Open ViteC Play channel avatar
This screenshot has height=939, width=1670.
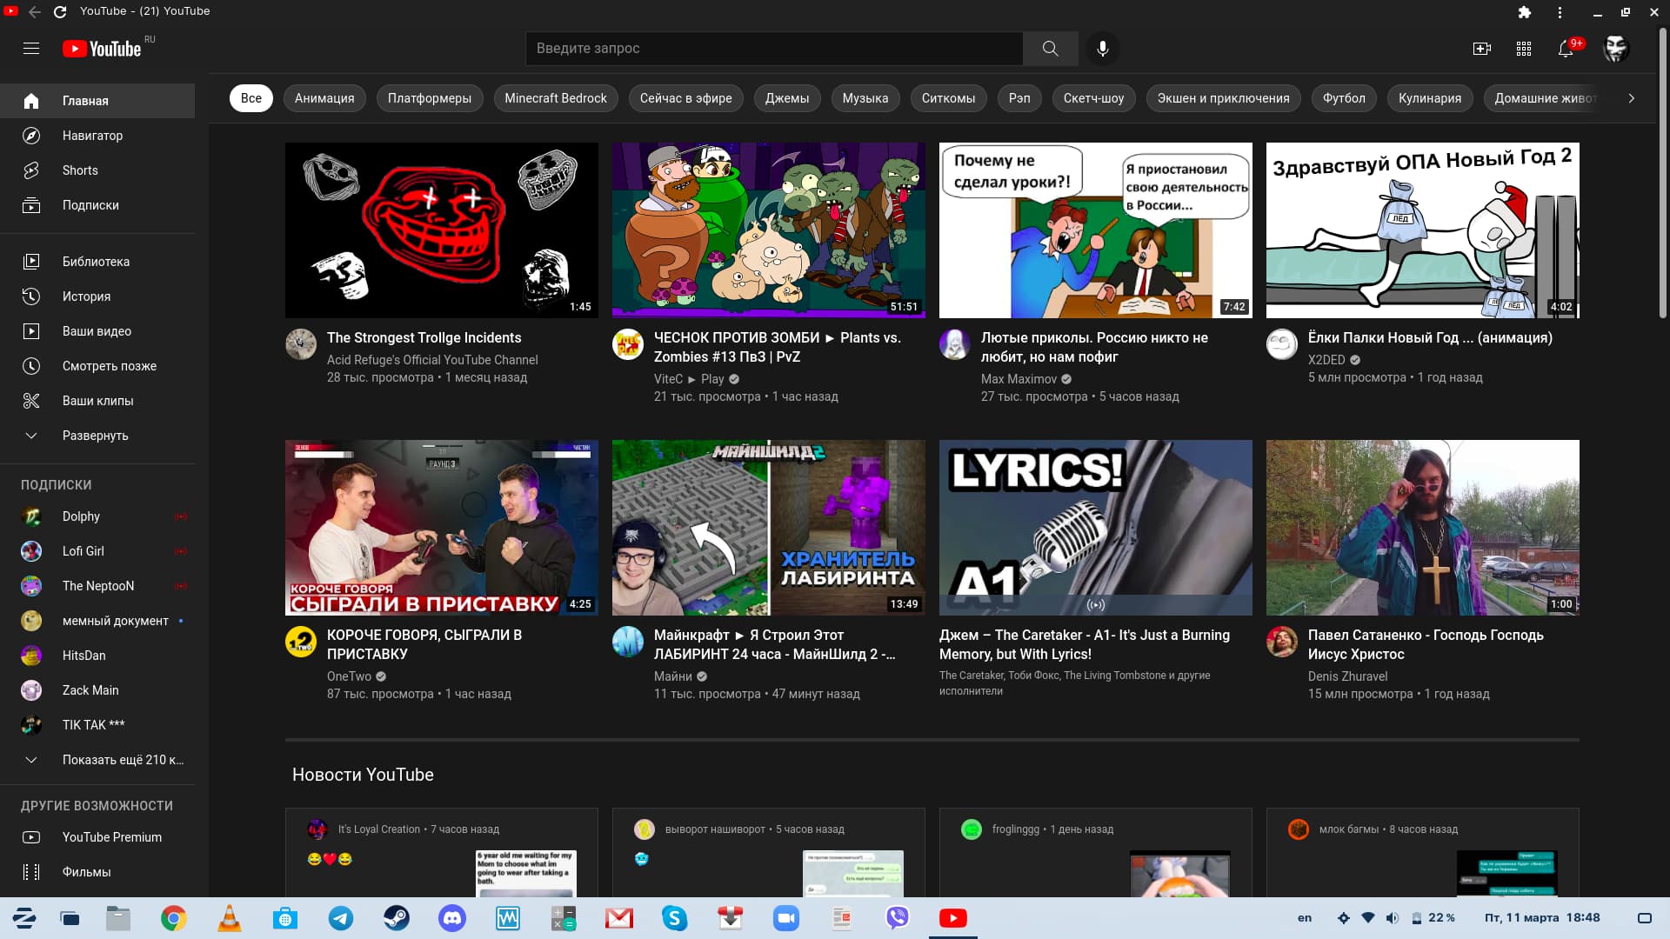(628, 344)
